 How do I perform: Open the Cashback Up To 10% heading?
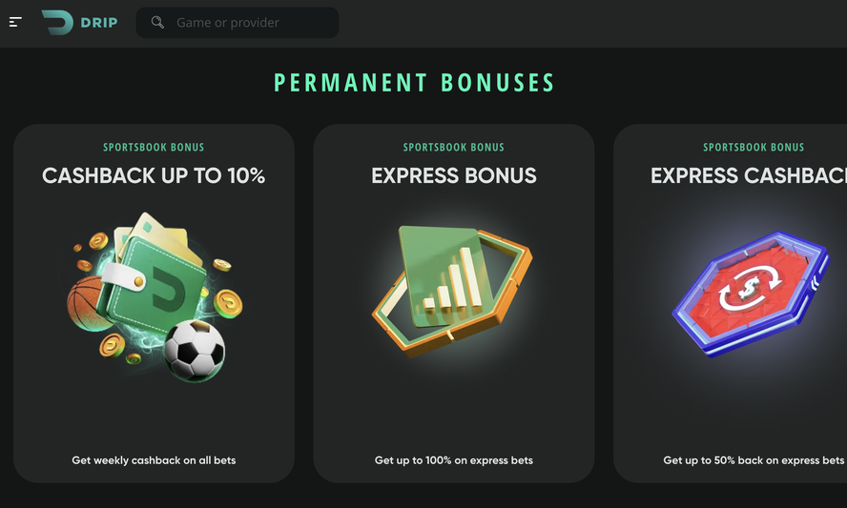[154, 175]
